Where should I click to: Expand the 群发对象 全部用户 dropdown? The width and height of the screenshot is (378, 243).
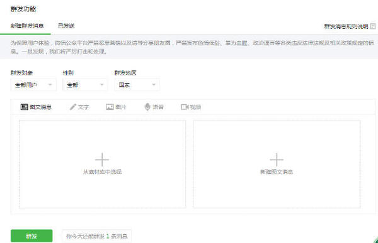(x=33, y=85)
